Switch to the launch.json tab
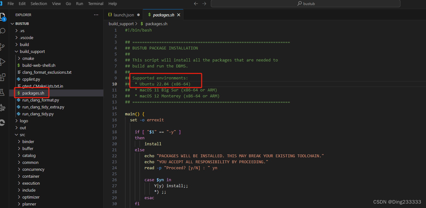426x208 pixels. [x=124, y=15]
